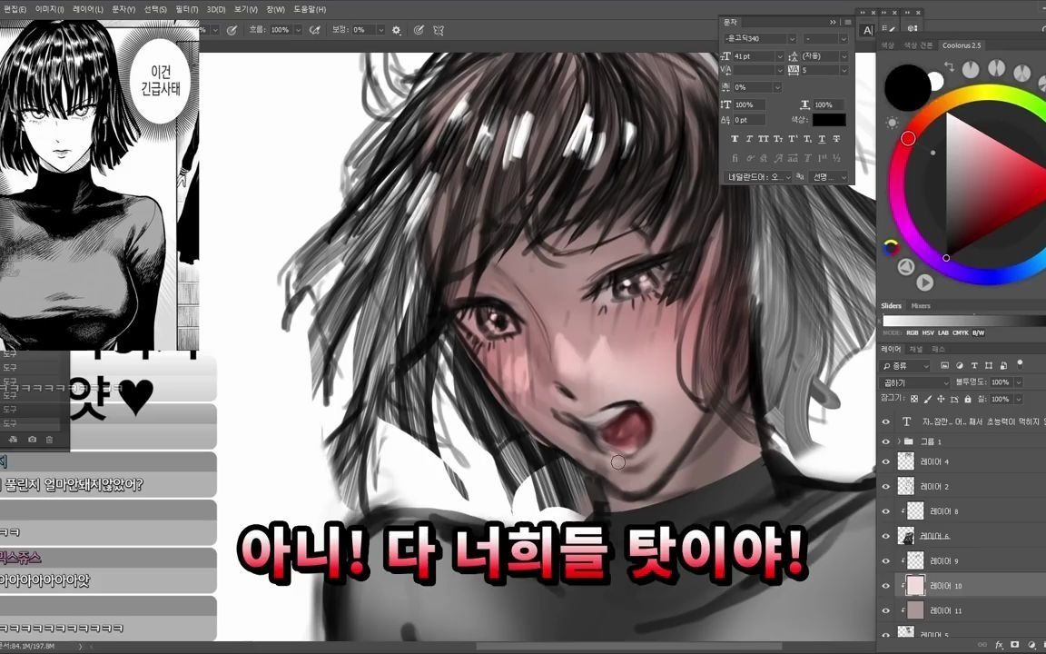The width and height of the screenshot is (1046, 654).
Task: Click the small color wheel icon in Coolorus
Action: point(891,248)
